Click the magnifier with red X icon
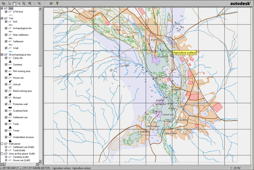Viewport: 254px width, 170px height. [39, 3]
